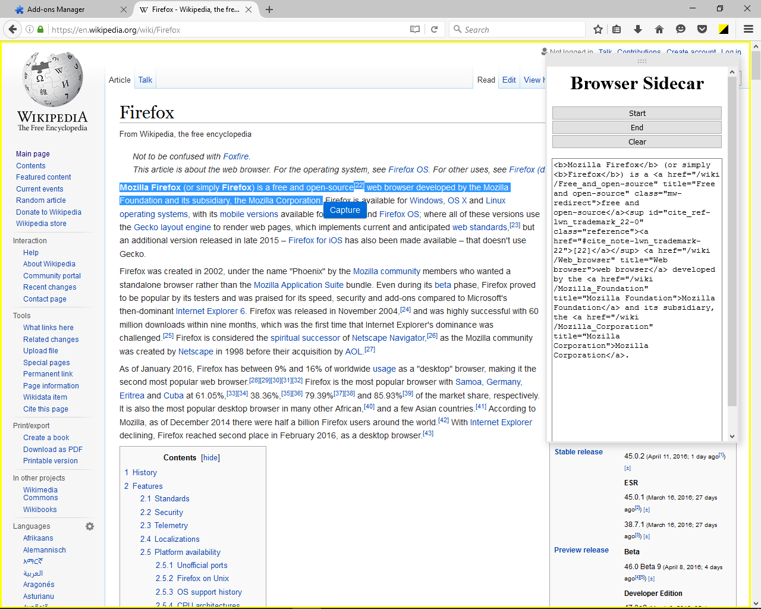Open Firefox for iOS link
Image resolution: width=761 pixels, height=609 pixels.
pyautogui.click(x=315, y=240)
